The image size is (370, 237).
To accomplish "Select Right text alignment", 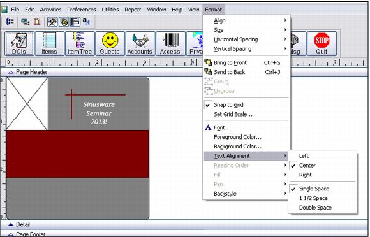I will click(322, 175).
